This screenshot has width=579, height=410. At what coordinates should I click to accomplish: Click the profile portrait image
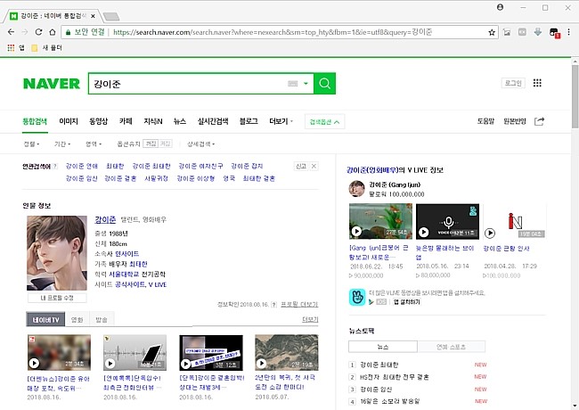coord(57,253)
